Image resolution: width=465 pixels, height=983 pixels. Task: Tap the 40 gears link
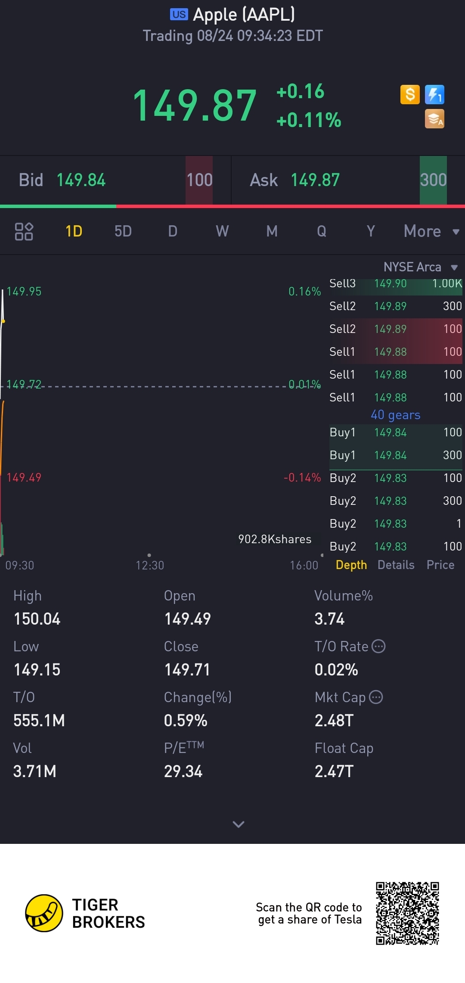(396, 415)
